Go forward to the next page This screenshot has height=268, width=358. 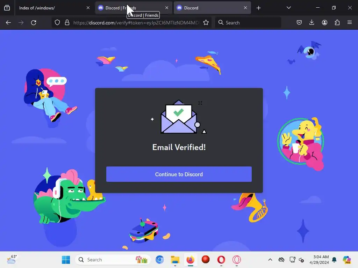(21, 23)
